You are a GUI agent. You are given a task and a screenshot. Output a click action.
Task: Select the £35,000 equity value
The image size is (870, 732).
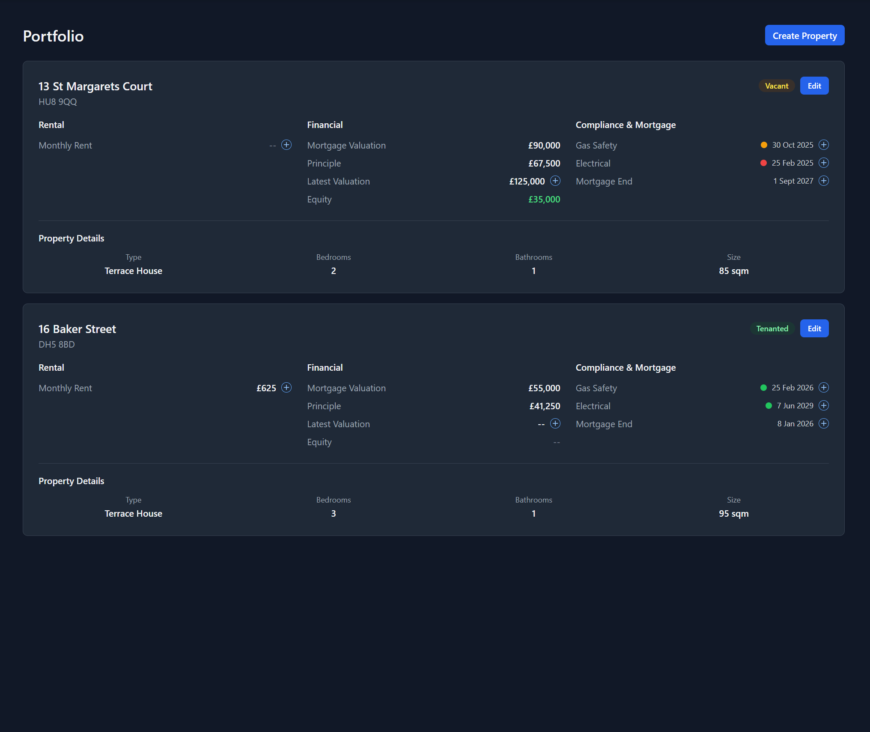[x=544, y=199]
